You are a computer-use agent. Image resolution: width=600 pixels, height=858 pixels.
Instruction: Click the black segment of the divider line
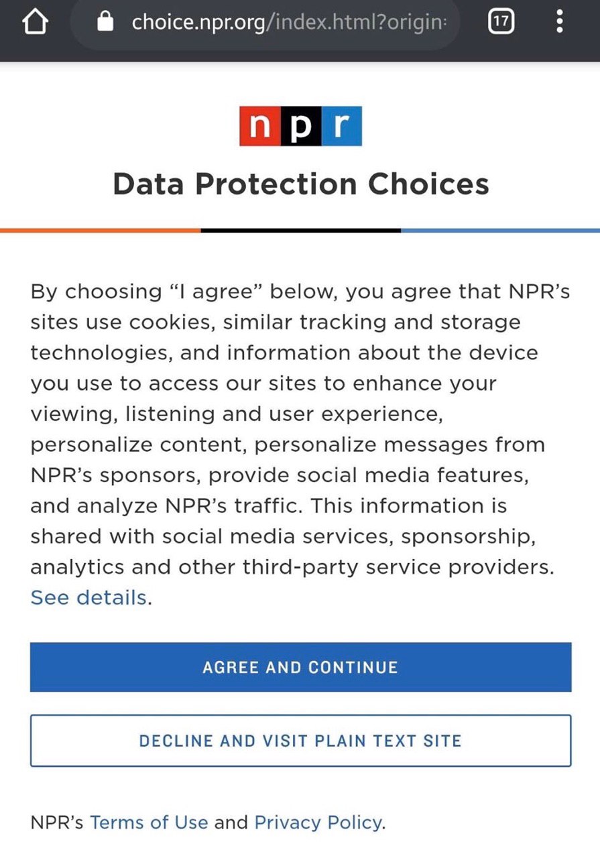click(300, 230)
